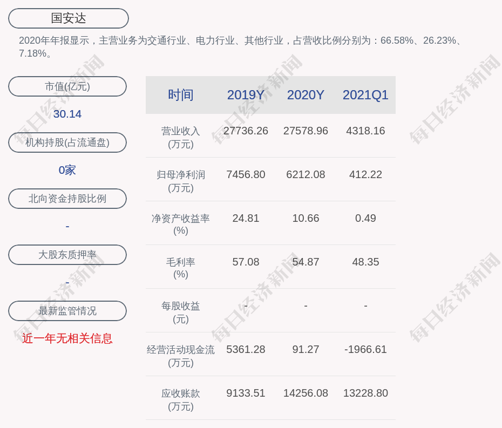The image size is (502, 428).
Task: Open the 最新监管情况 label pill
Action: pyautogui.click(x=67, y=311)
